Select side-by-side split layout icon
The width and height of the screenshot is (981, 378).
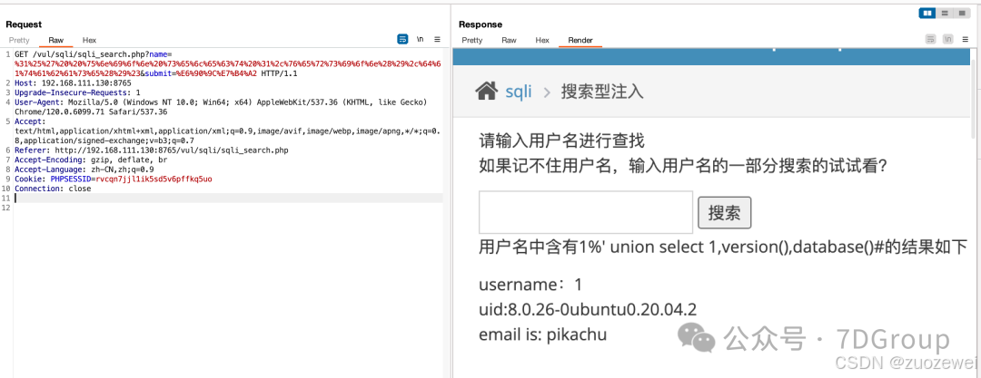(927, 13)
